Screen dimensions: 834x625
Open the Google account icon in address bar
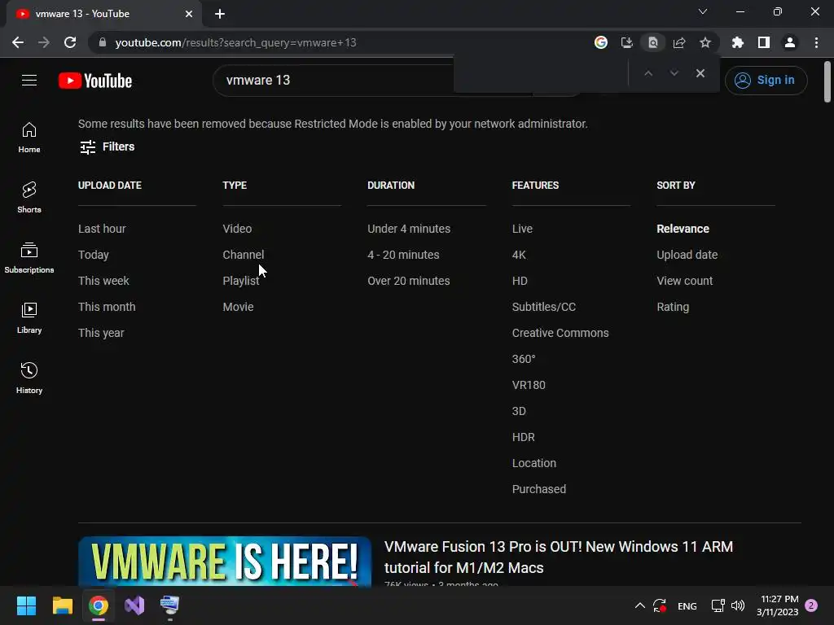tap(600, 42)
